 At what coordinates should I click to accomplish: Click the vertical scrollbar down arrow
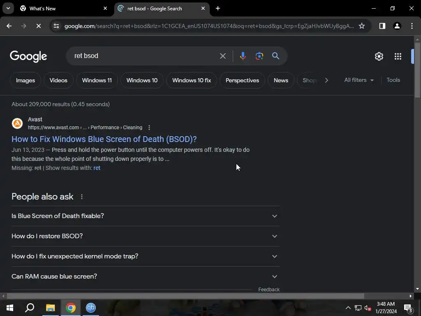tap(417, 289)
